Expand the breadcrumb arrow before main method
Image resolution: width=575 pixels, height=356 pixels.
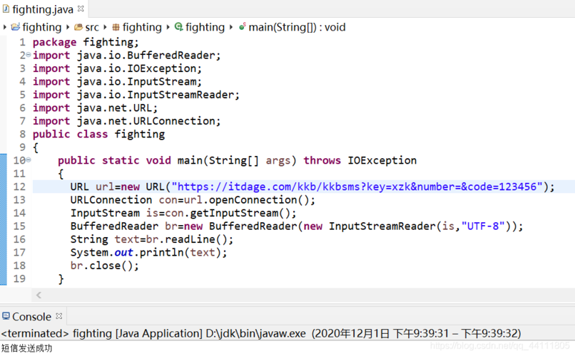231,27
